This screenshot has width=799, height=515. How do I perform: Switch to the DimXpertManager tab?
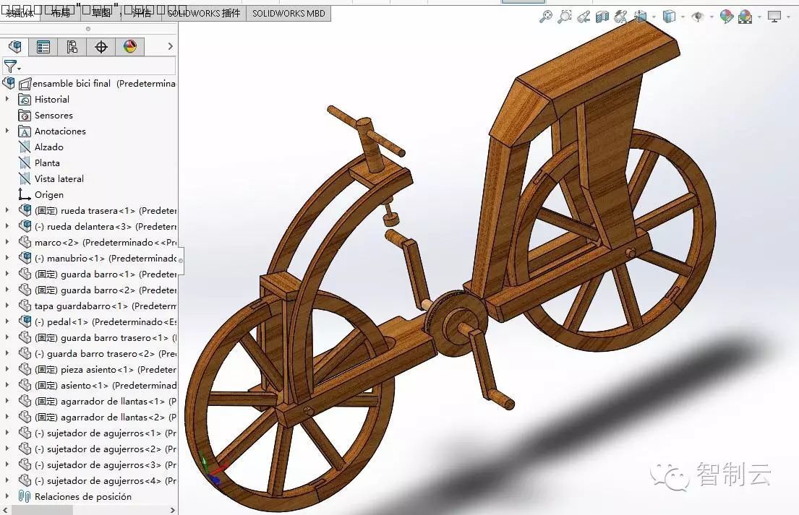point(101,47)
